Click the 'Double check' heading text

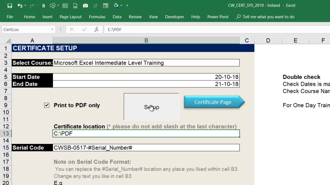pos(301,77)
